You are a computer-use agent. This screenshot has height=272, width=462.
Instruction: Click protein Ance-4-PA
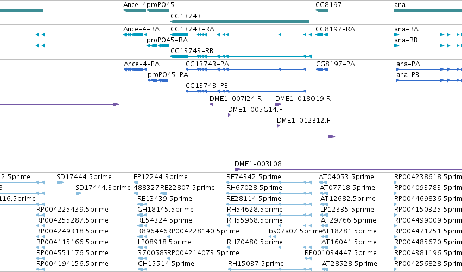pyautogui.click(x=135, y=69)
